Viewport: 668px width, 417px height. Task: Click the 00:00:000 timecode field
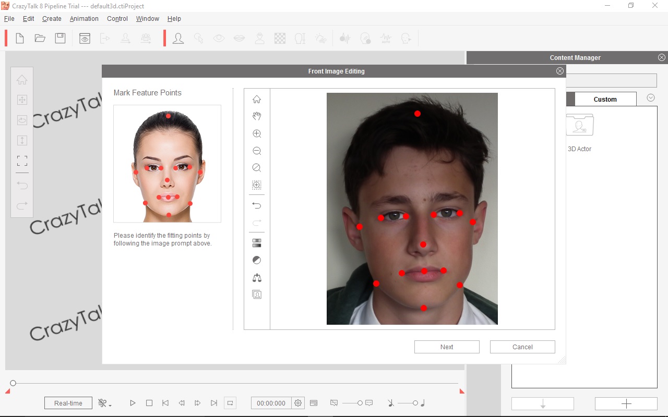click(x=271, y=403)
